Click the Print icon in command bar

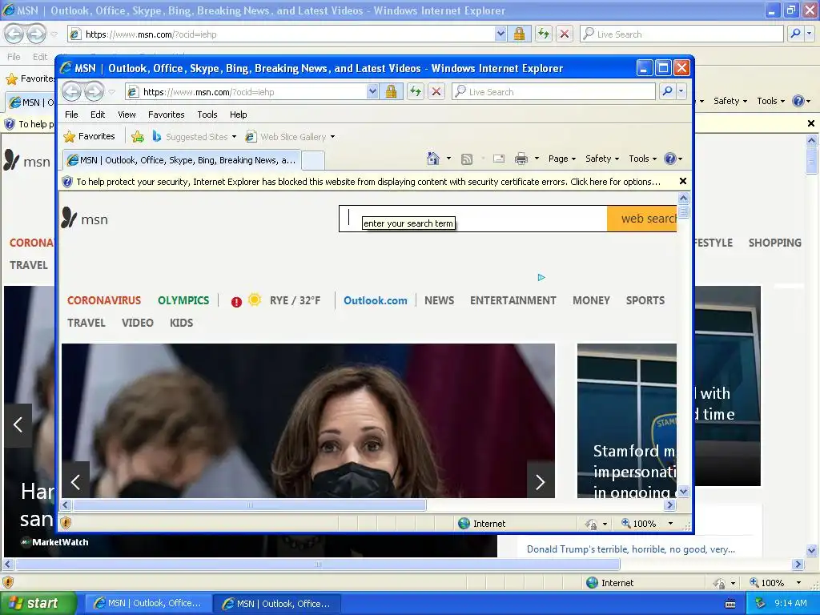click(x=521, y=159)
